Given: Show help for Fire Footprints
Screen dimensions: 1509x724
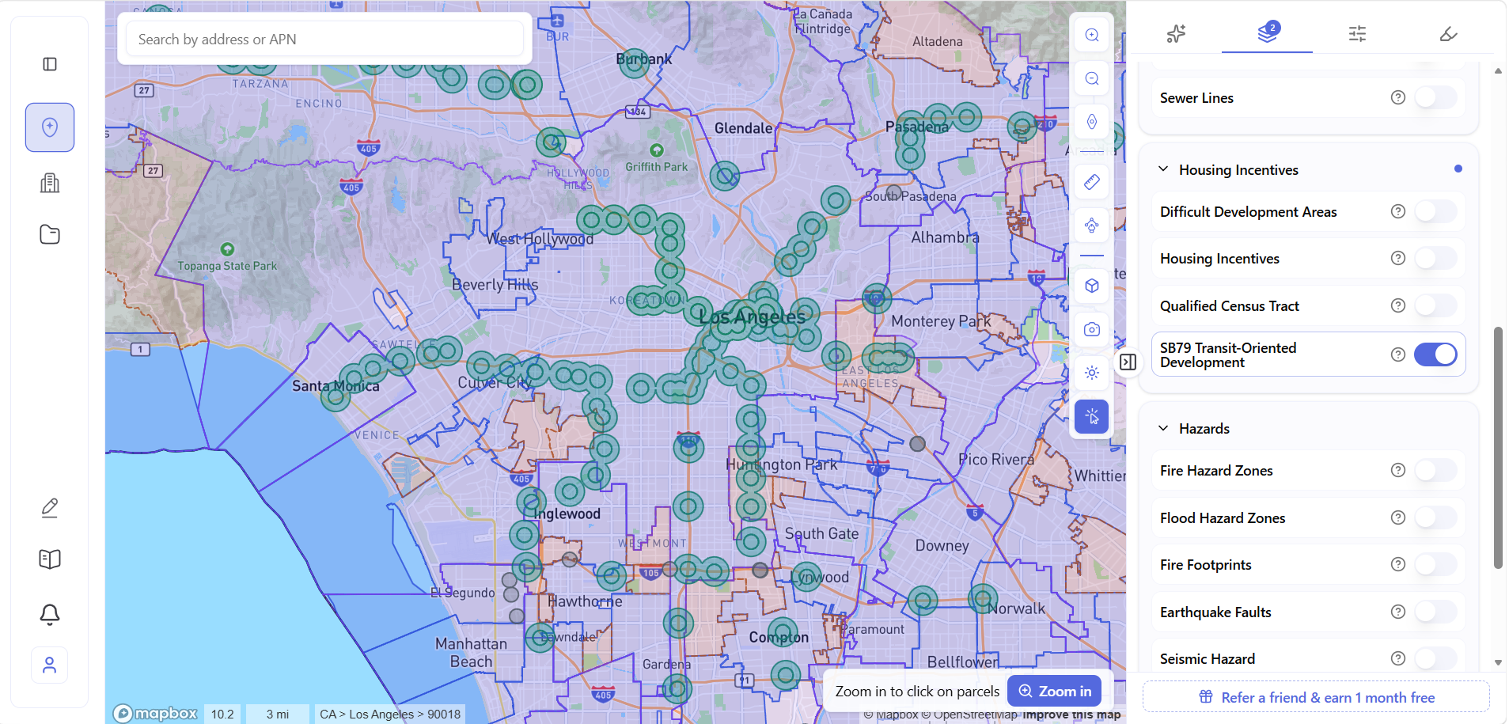Looking at the screenshot, I should [1398, 564].
